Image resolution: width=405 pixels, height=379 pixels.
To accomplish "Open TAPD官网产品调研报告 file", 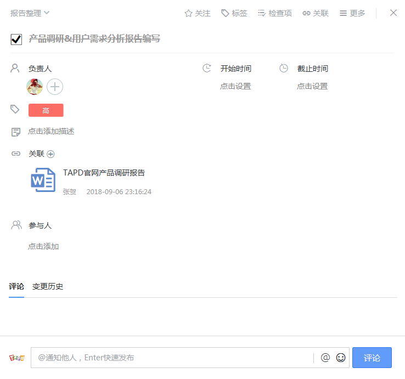I will click(104, 173).
